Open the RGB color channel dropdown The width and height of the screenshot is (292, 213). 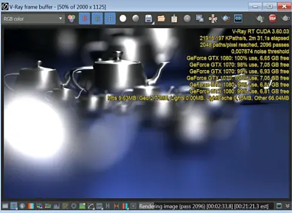[x=33, y=19]
